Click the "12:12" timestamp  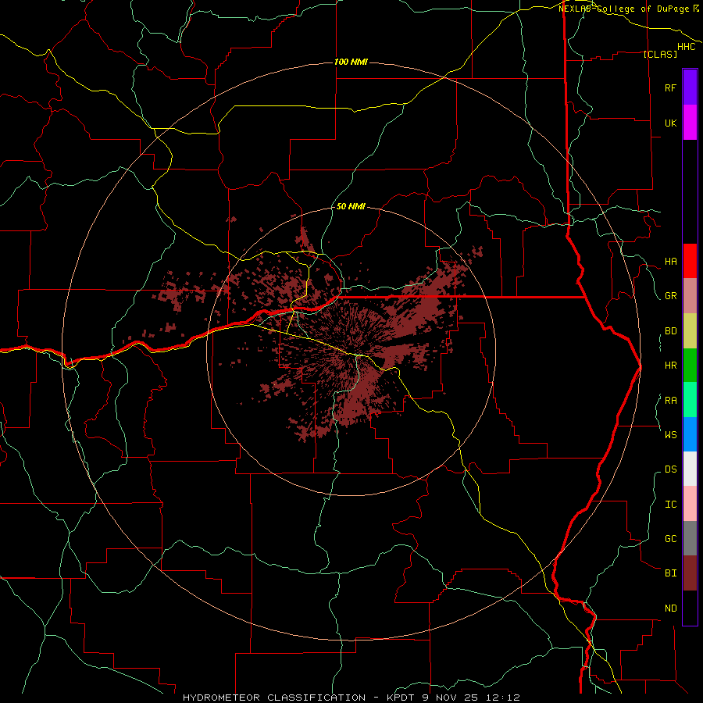click(x=505, y=698)
